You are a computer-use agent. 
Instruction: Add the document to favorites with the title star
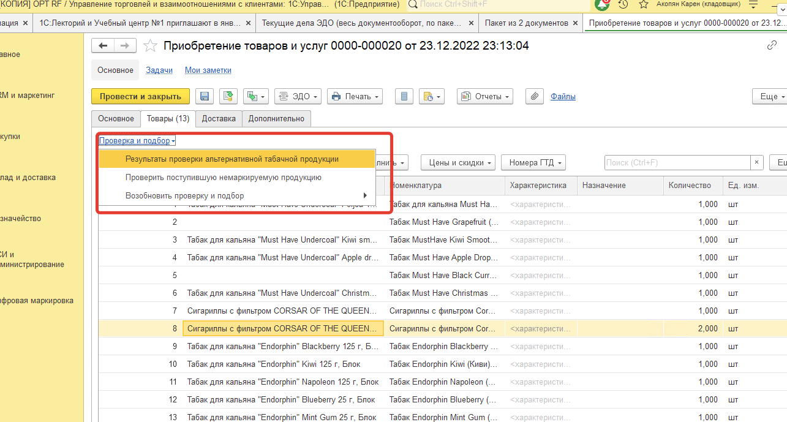[x=150, y=47]
